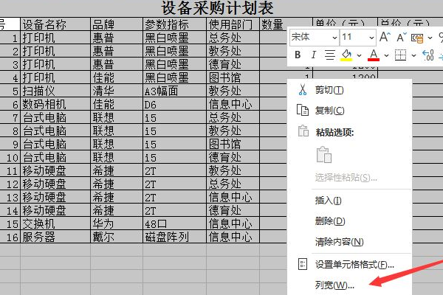Image resolution: width=443 pixels, height=295 pixels.
Task: Select i5 parameter in row 9
Action: click(174, 145)
